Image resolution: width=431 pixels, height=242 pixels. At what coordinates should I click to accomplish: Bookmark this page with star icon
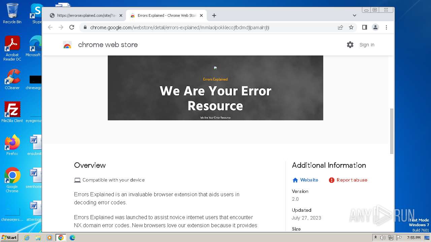351,28
